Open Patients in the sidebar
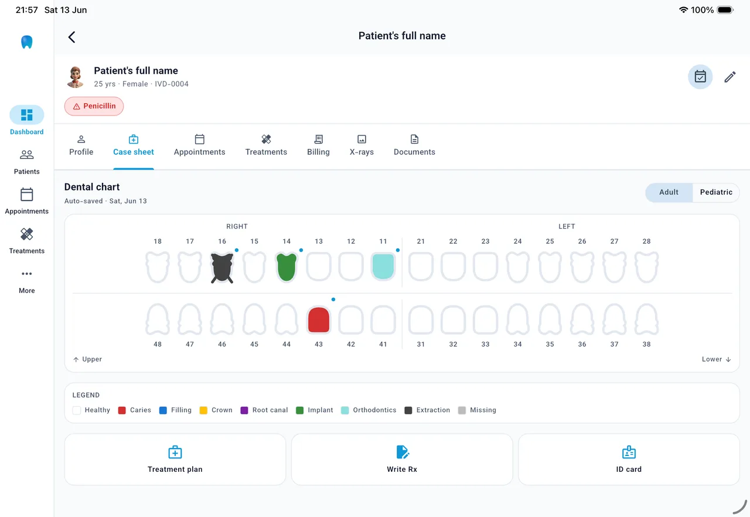Screen dimensions: 750x517 tap(27, 161)
